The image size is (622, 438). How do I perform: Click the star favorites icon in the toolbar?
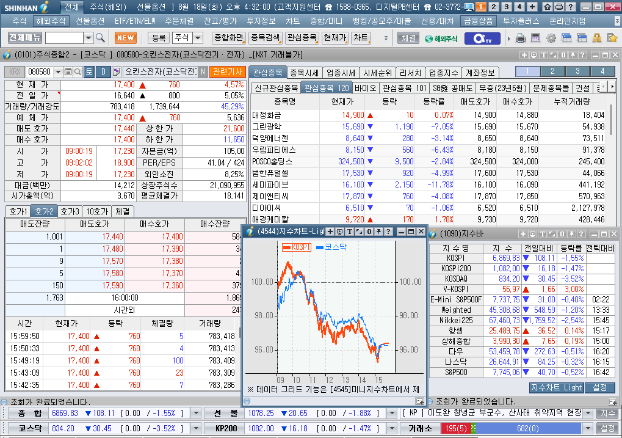tap(612, 38)
